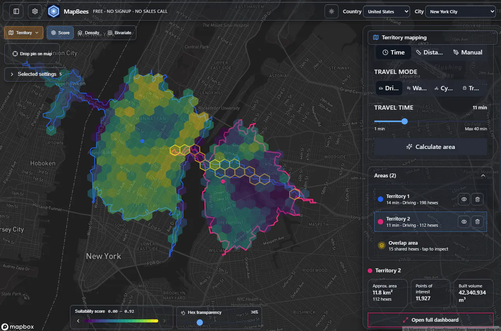
Task: Click the Overlap area layers icon
Action: click(381, 245)
